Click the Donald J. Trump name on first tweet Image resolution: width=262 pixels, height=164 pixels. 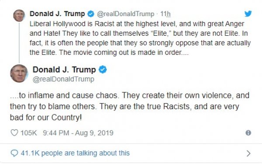click(x=57, y=13)
